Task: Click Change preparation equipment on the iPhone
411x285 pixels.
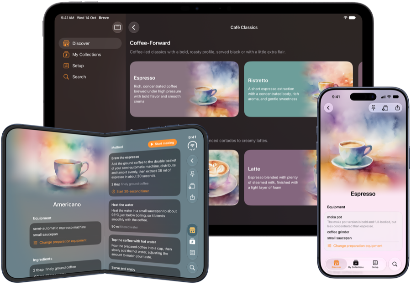Action: tap(355, 246)
